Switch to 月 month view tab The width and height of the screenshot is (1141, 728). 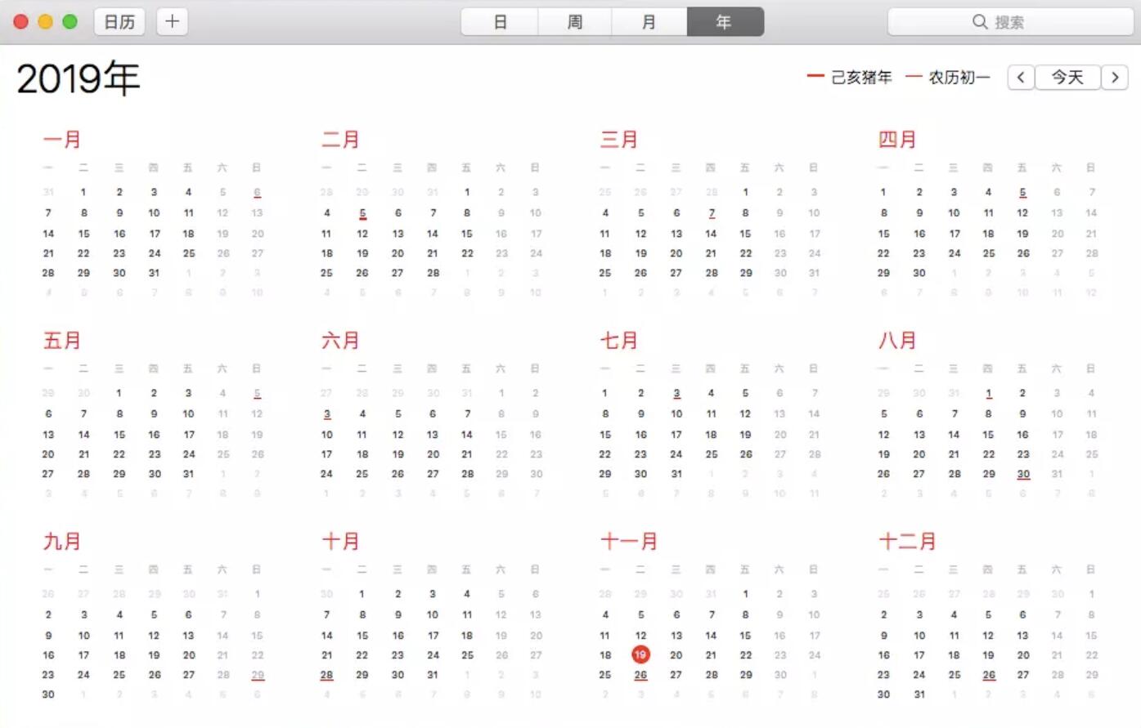[x=649, y=22]
